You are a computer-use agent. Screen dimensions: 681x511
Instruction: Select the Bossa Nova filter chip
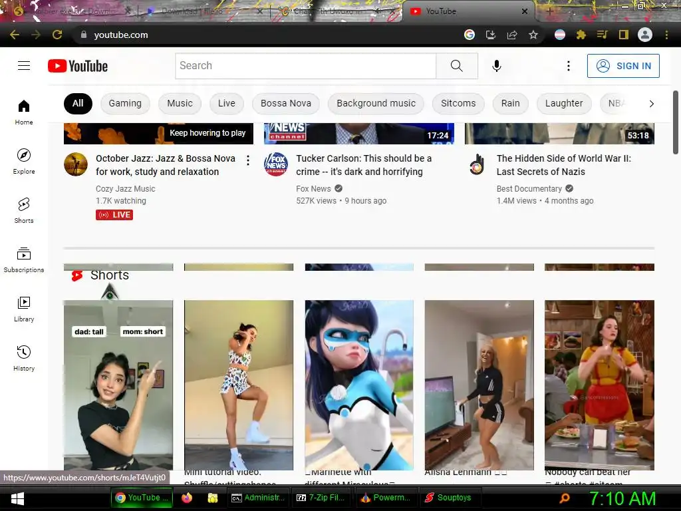tap(286, 103)
